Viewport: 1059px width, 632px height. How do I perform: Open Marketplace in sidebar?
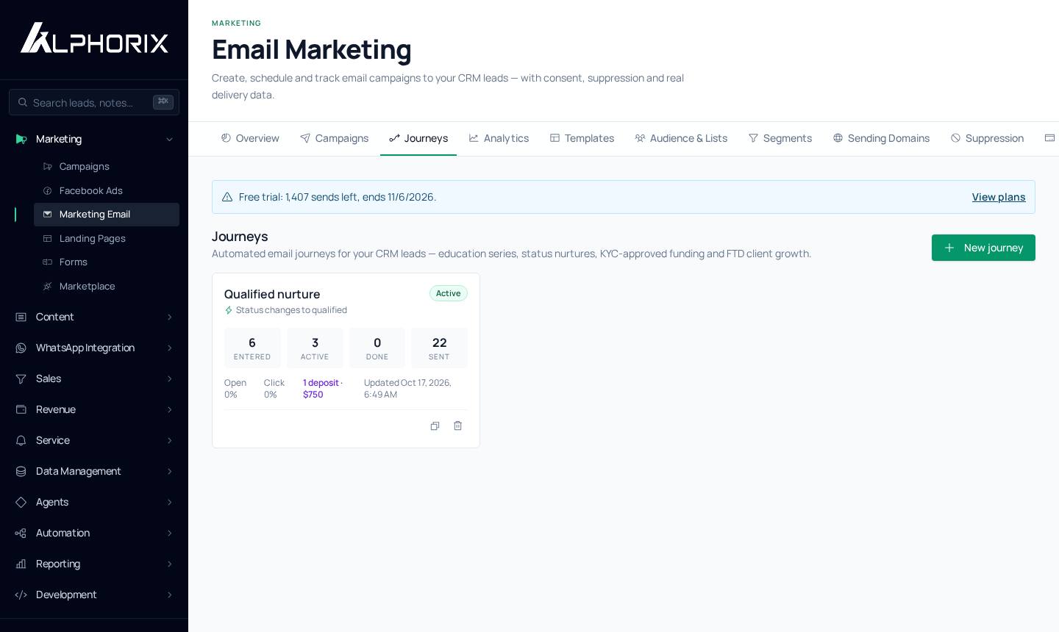click(x=107, y=286)
